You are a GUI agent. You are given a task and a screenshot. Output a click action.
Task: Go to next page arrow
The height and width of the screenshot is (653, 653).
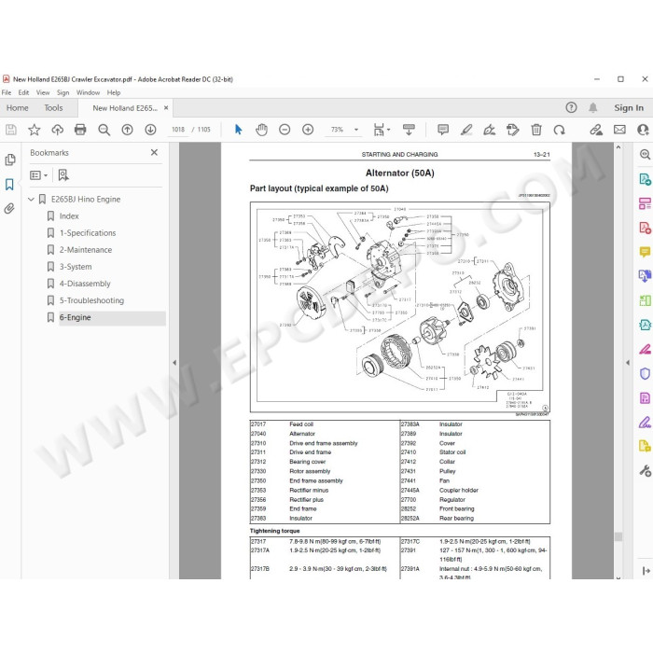150,130
